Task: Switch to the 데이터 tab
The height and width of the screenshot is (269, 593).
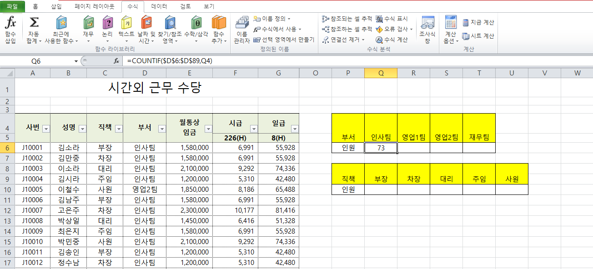Action: (x=159, y=6)
